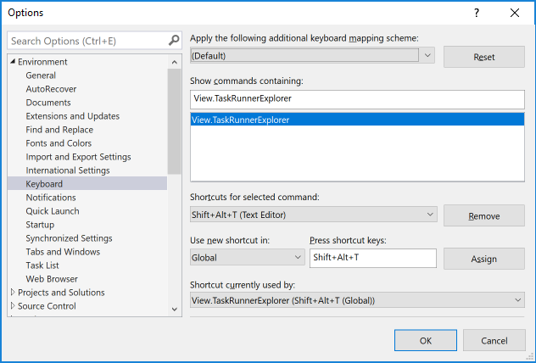The image size is (536, 363).
Task: Select Fonts and Colors in the tree
Action: [x=59, y=143]
